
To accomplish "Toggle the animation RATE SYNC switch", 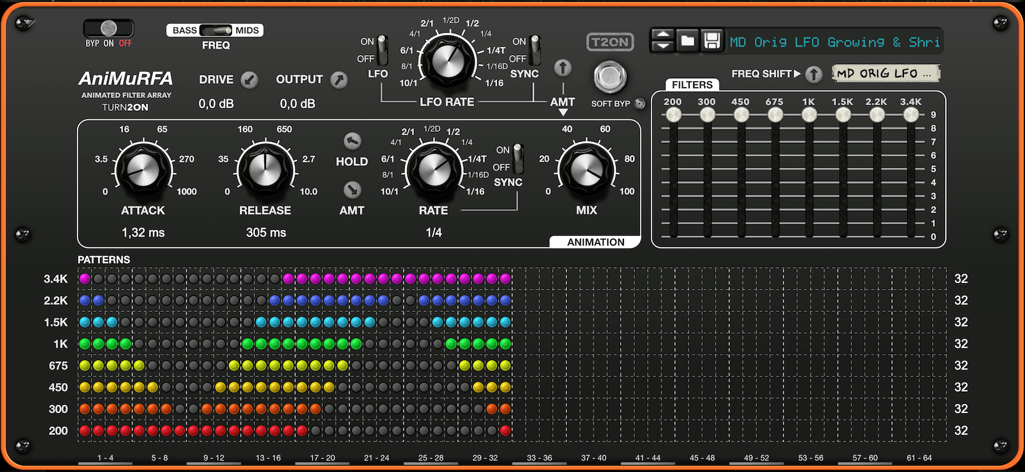I will (518, 158).
